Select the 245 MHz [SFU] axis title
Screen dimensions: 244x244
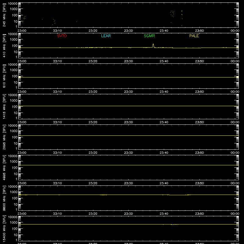click(x=4, y=15)
